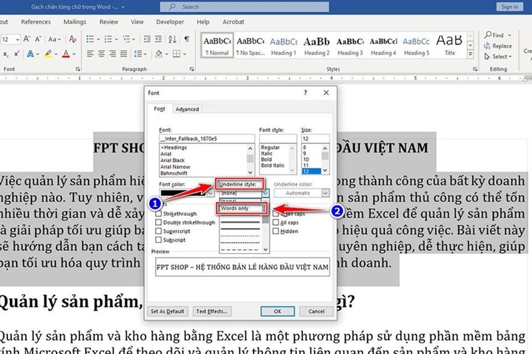Click the Line and Paragraph Spacing icon
The width and height of the screenshot is (532, 354).
click(138, 54)
